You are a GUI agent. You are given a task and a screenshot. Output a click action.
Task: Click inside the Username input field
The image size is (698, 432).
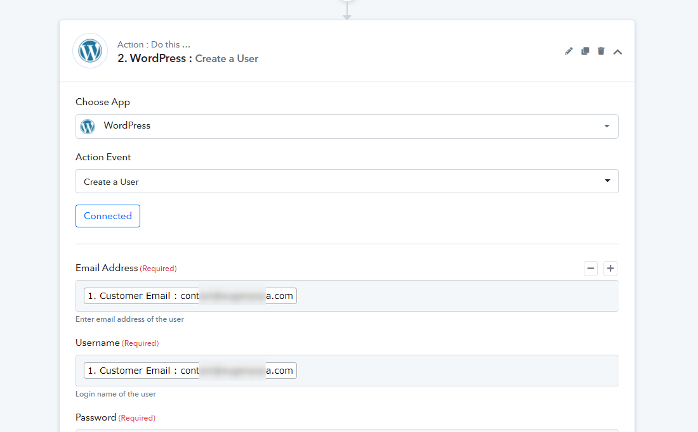tap(346, 371)
